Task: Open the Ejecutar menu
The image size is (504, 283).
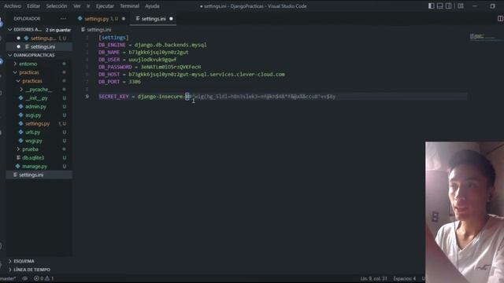Action: (x=105, y=6)
